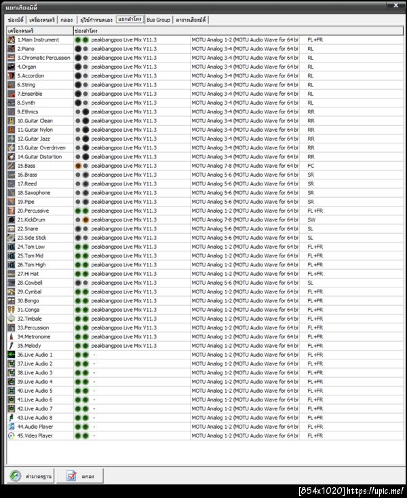This screenshot has width=407, height=498.
Task: Open the กลอง tab
Action: coord(66,20)
